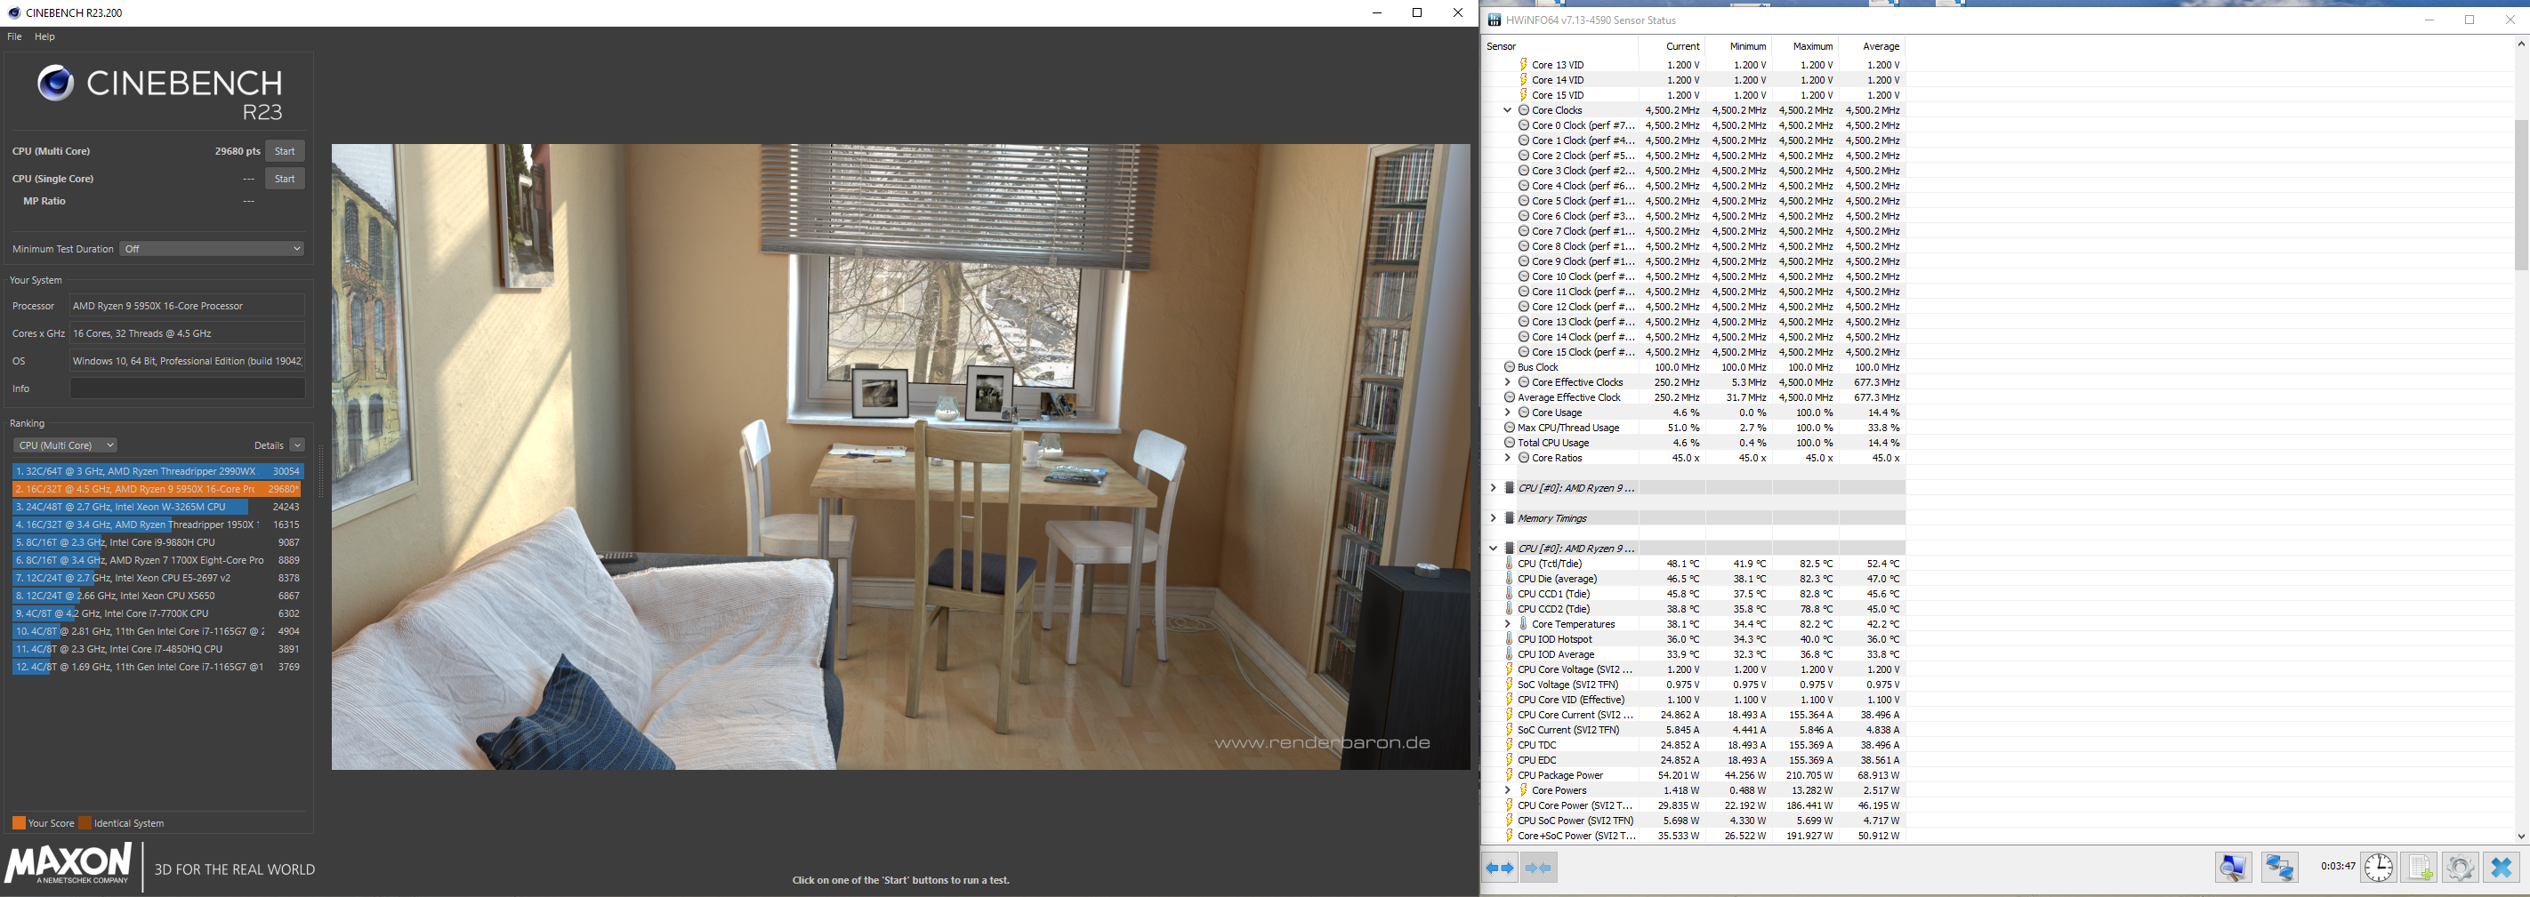This screenshot has width=2530, height=897.
Task: Click the HWiNFO vertical scrollbar thumb
Action: click(x=2521, y=195)
